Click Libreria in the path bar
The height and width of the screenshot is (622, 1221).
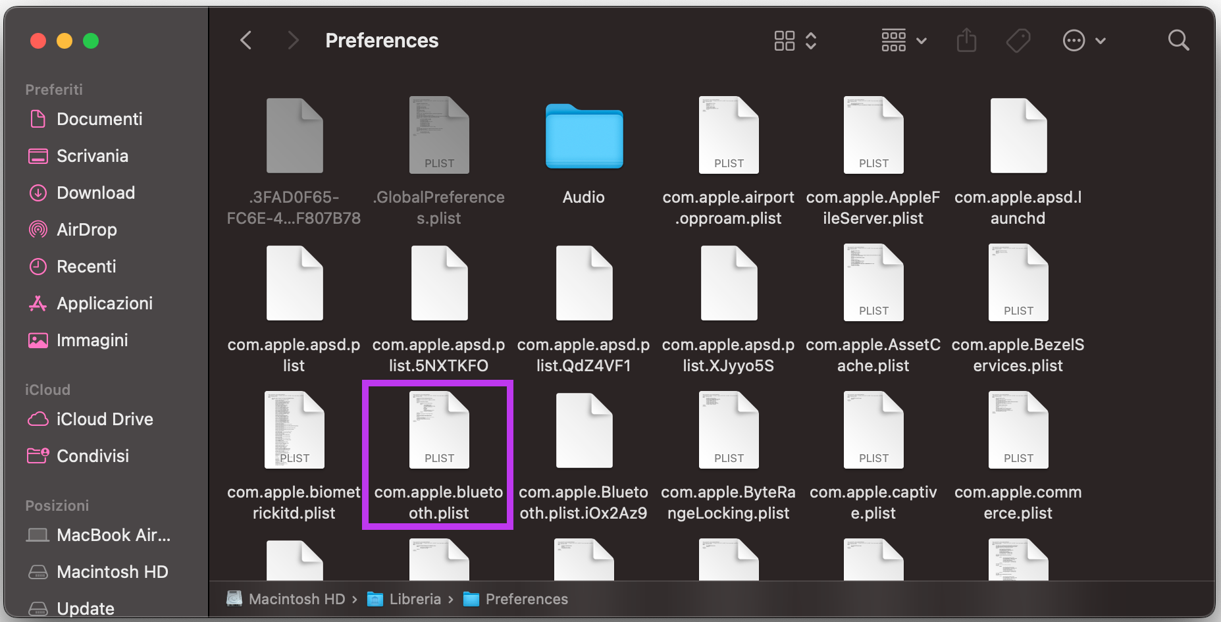(x=415, y=599)
